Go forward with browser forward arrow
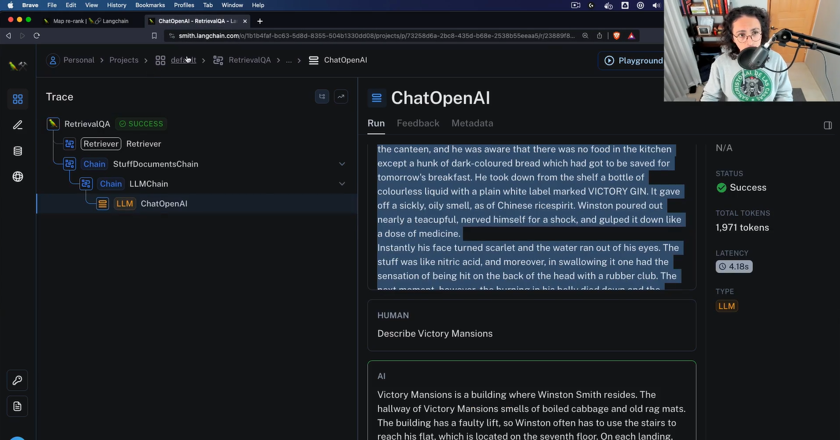Image resolution: width=840 pixels, height=440 pixels. pyautogui.click(x=23, y=36)
